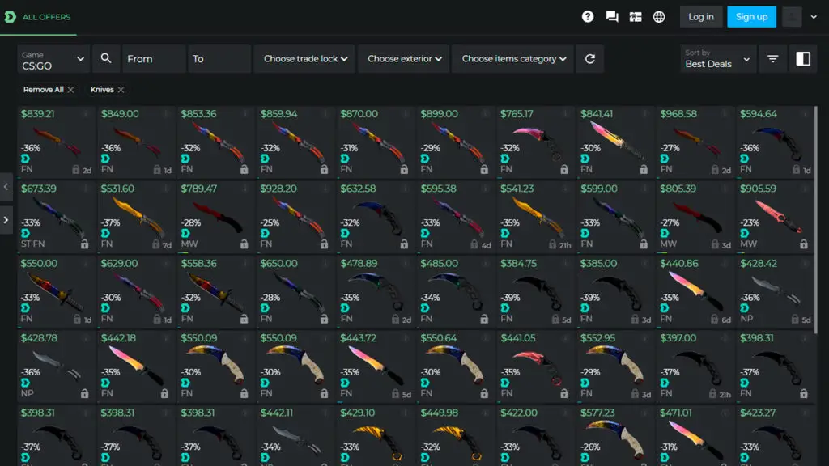This screenshot has width=829, height=466.
Task: Open Choose items category dropdown
Action: coord(513,58)
